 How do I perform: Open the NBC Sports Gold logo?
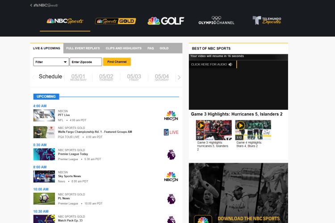pos(115,21)
